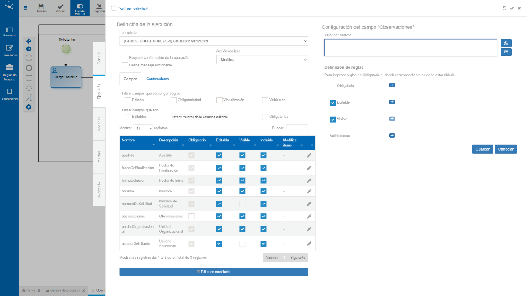This screenshot has width=527, height=296.
Task: Click the Cargar solicitud task node
Action: pos(66,77)
